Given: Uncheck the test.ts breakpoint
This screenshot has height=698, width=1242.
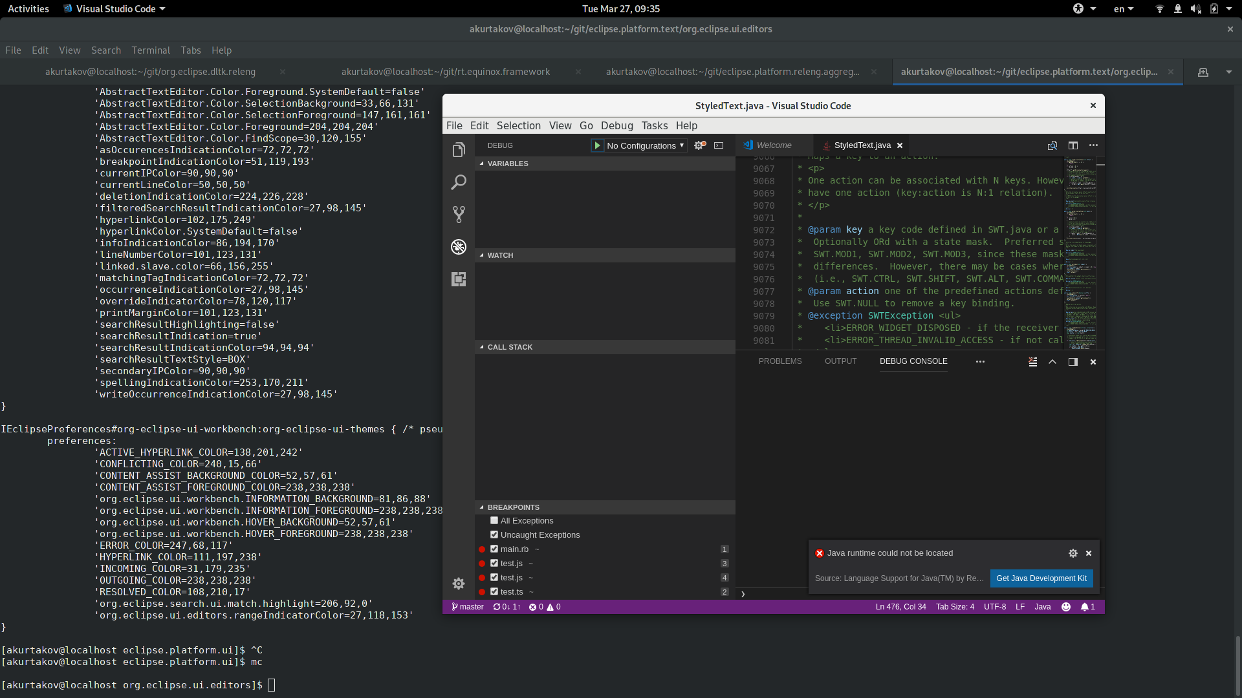Looking at the screenshot, I should pos(494,591).
